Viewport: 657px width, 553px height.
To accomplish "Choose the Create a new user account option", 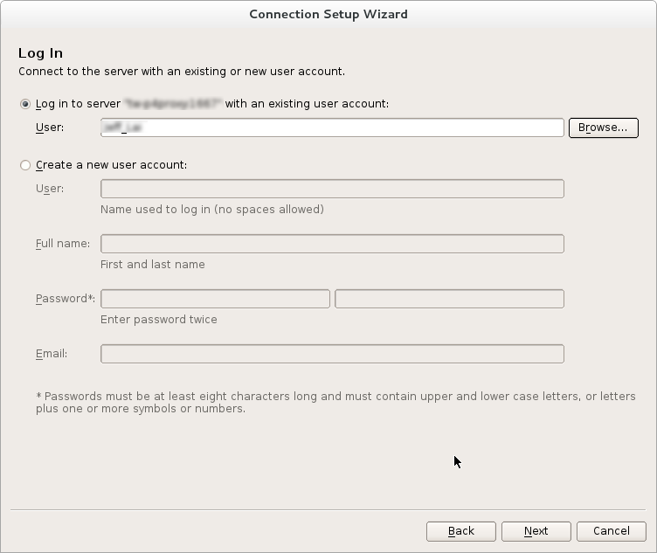I will pyautogui.click(x=25, y=165).
